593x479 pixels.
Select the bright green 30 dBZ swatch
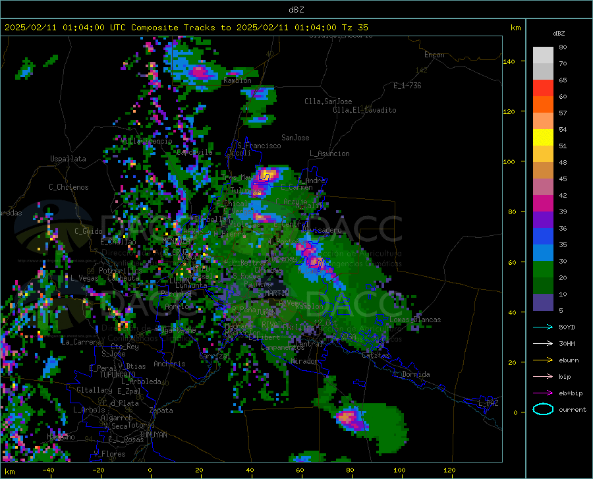click(543, 269)
